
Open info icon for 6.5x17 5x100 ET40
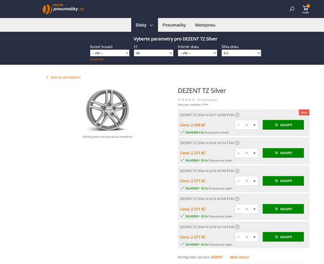[x=237, y=115]
